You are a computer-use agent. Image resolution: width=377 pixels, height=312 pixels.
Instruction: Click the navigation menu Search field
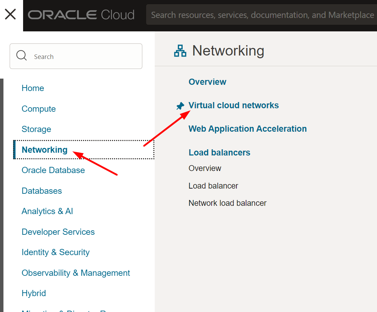76,56
